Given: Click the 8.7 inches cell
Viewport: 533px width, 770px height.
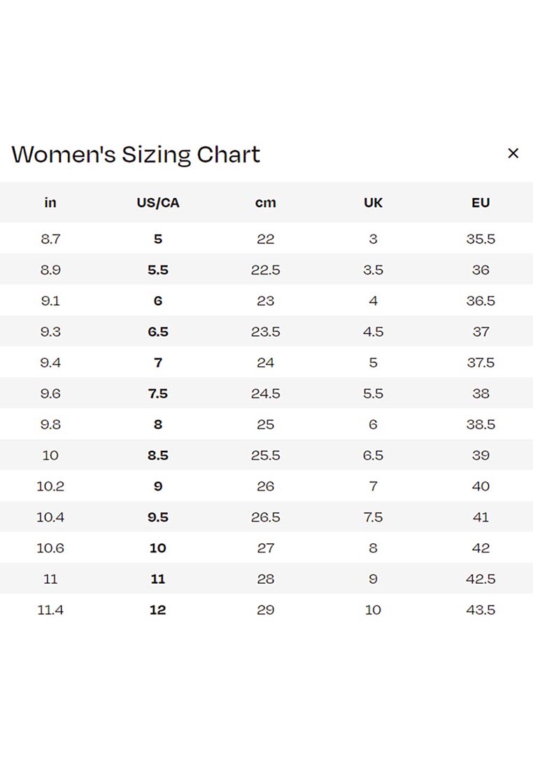Looking at the screenshot, I should click(x=50, y=239).
